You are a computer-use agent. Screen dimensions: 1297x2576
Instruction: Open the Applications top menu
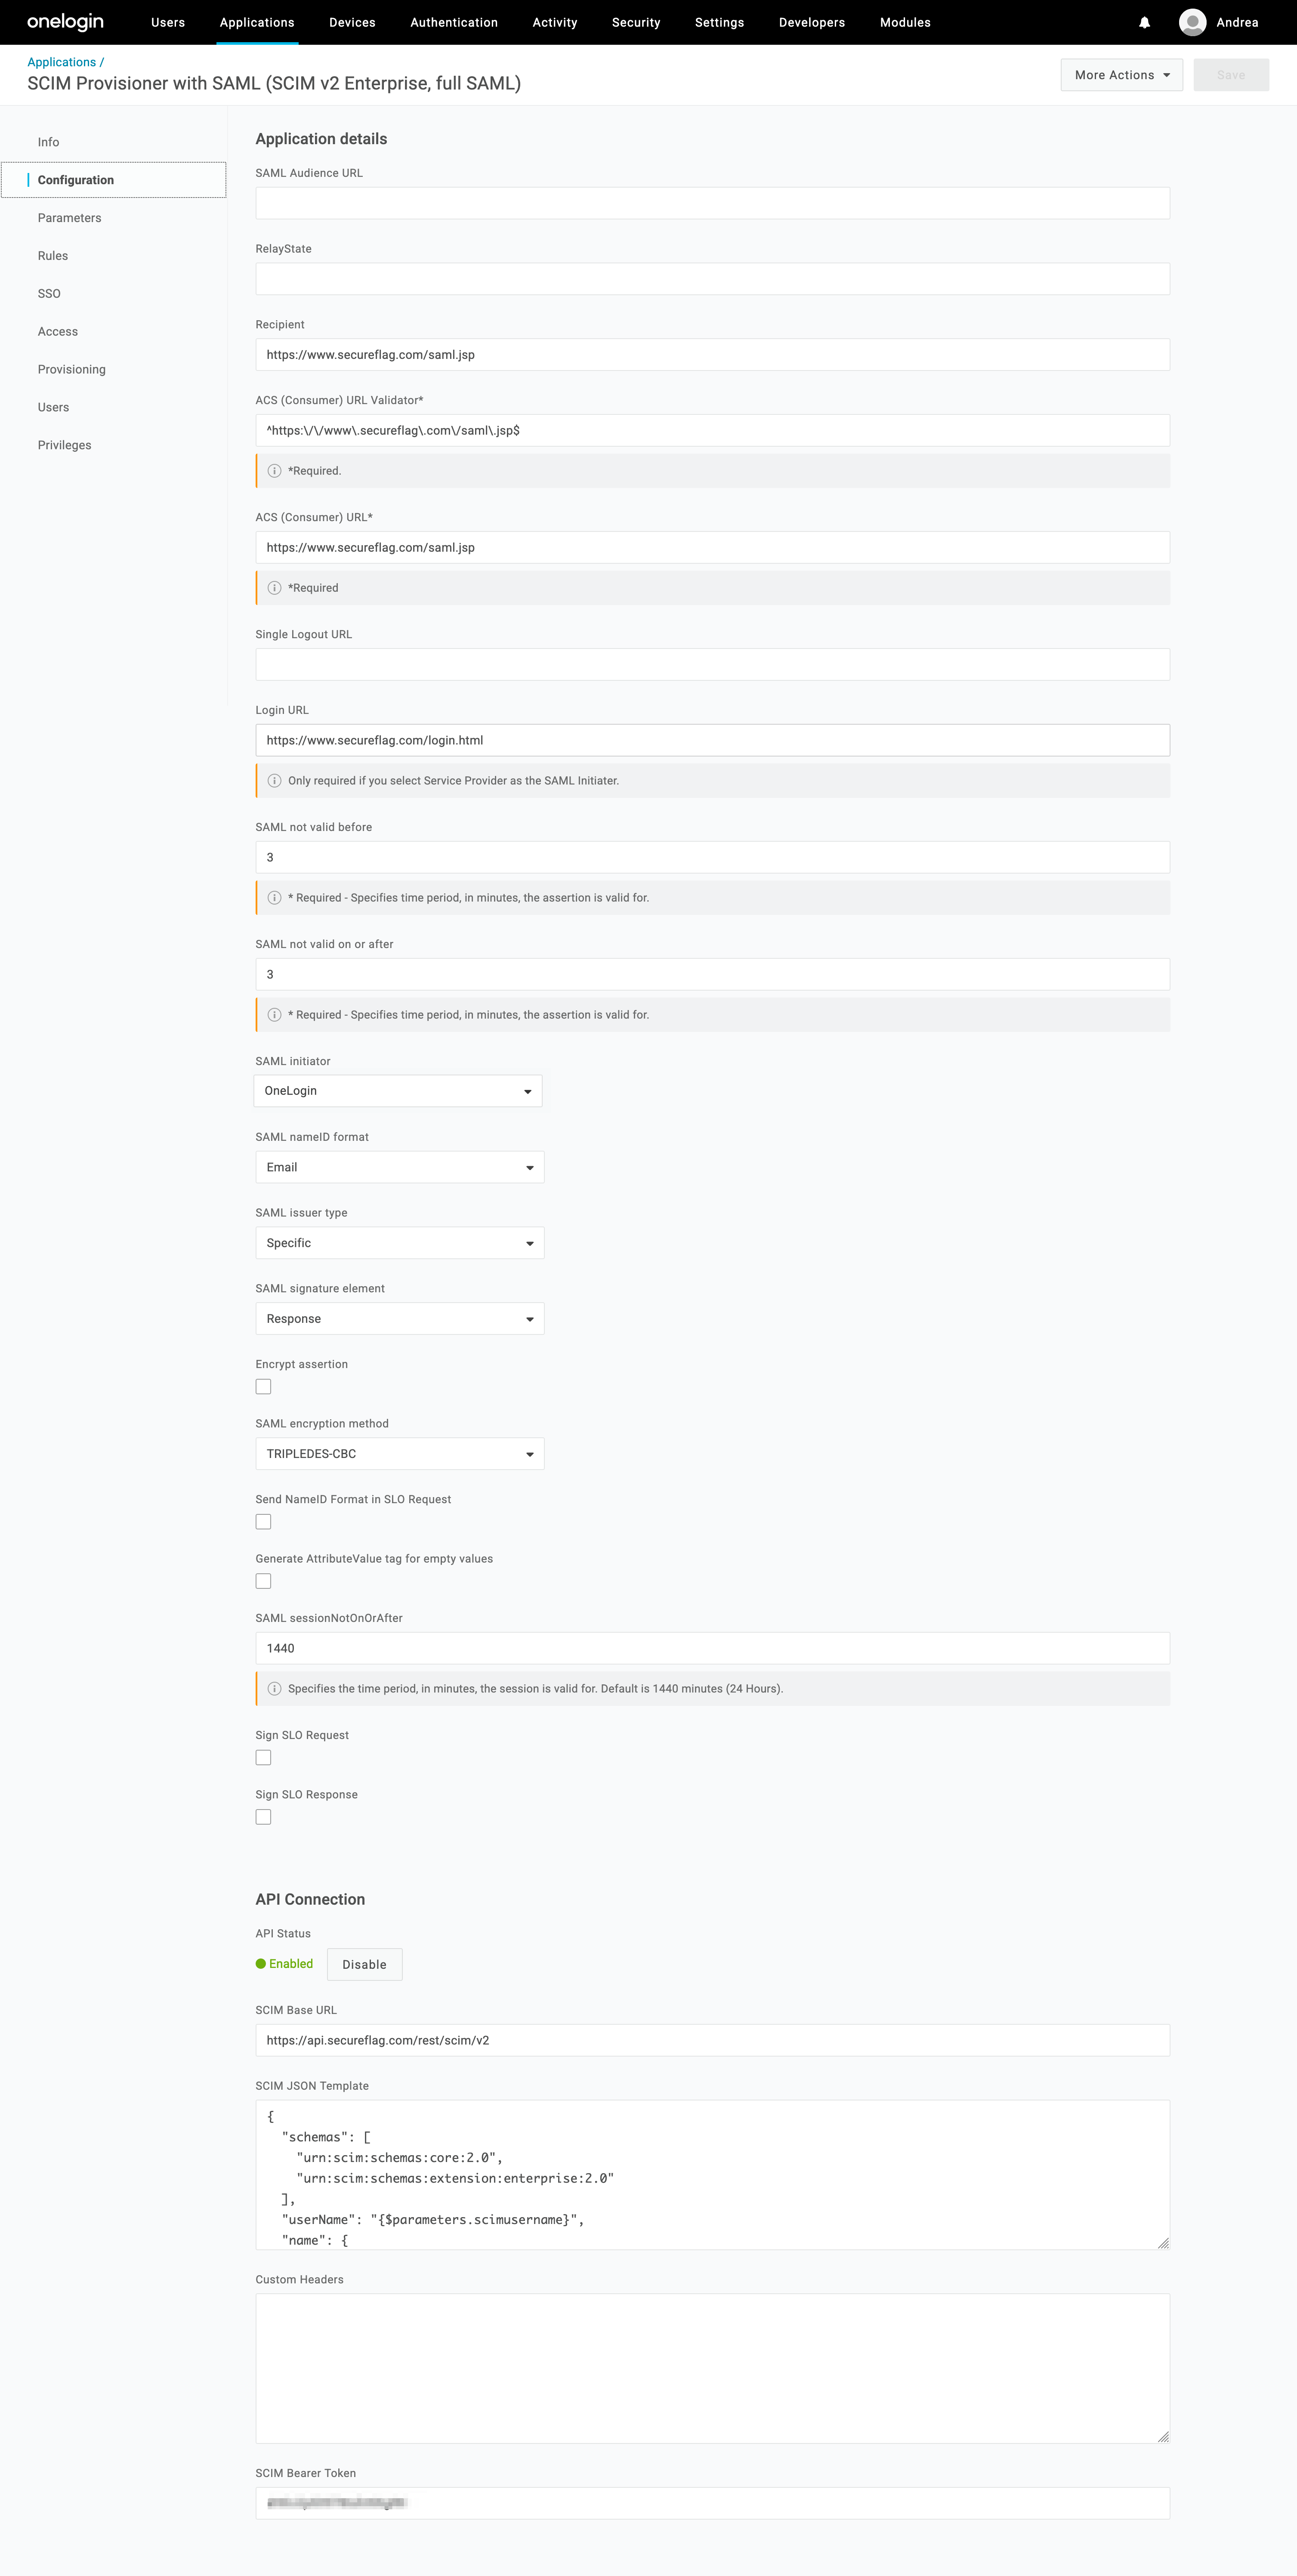[257, 22]
